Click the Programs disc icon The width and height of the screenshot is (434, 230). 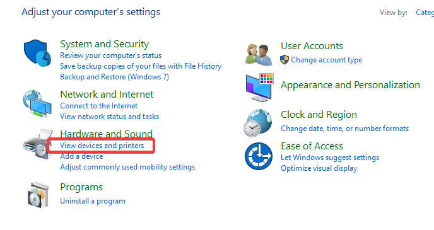(x=38, y=195)
